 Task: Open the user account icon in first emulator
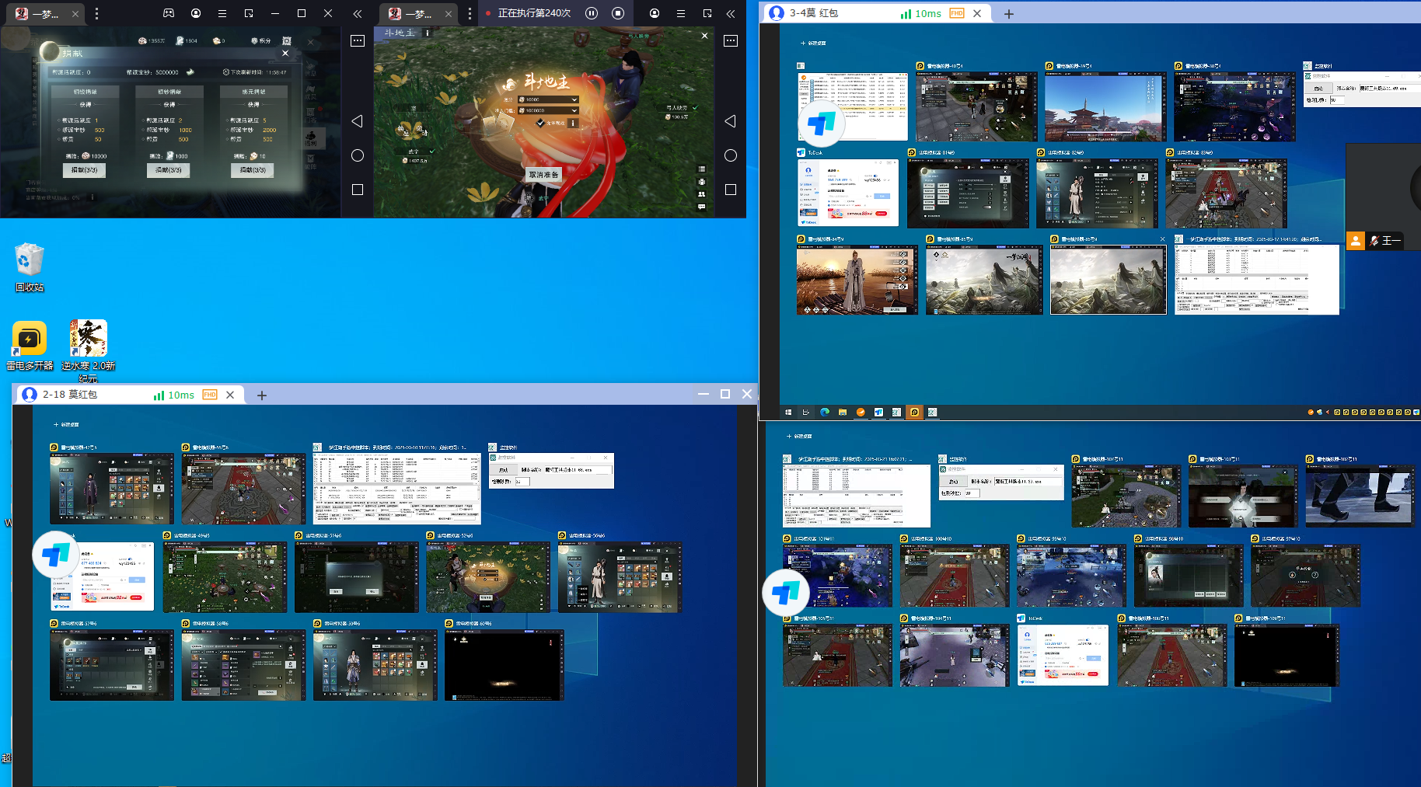(x=196, y=13)
